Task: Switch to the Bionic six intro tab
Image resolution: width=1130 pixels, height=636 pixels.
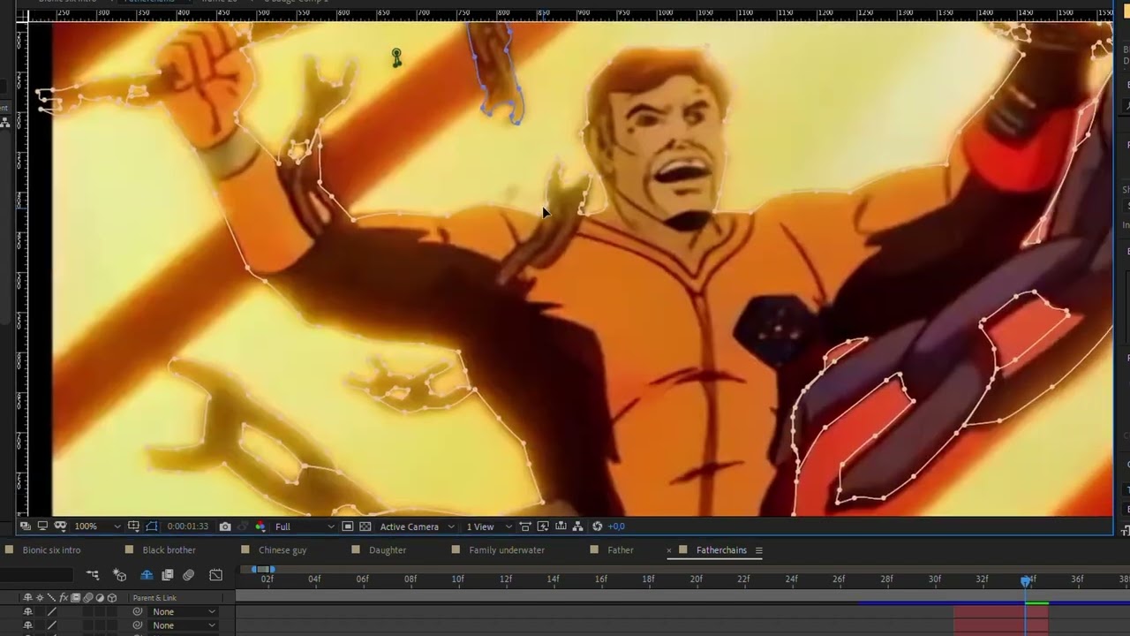Action: [x=51, y=550]
